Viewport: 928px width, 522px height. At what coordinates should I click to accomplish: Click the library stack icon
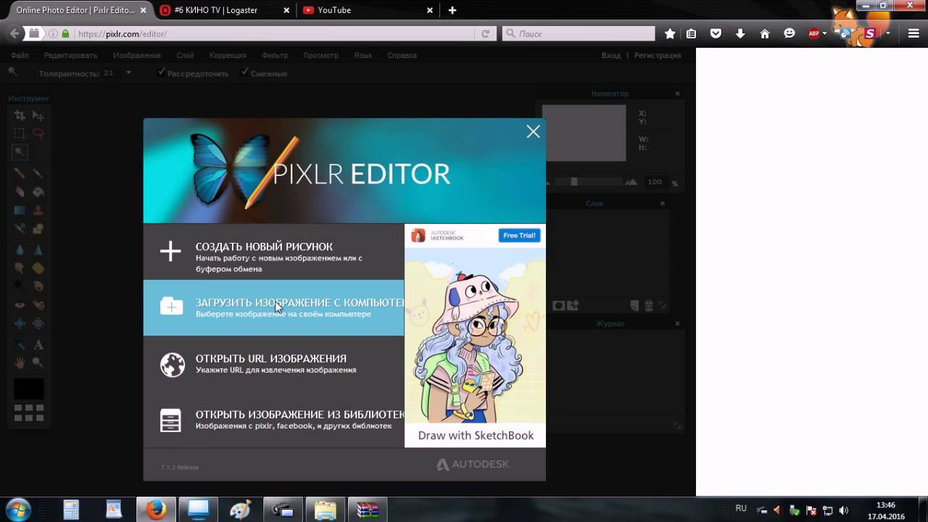pyautogui.click(x=170, y=420)
